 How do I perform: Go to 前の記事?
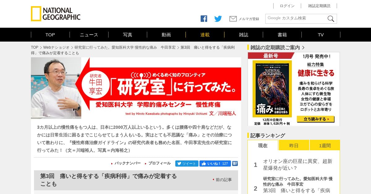coord(224,180)
